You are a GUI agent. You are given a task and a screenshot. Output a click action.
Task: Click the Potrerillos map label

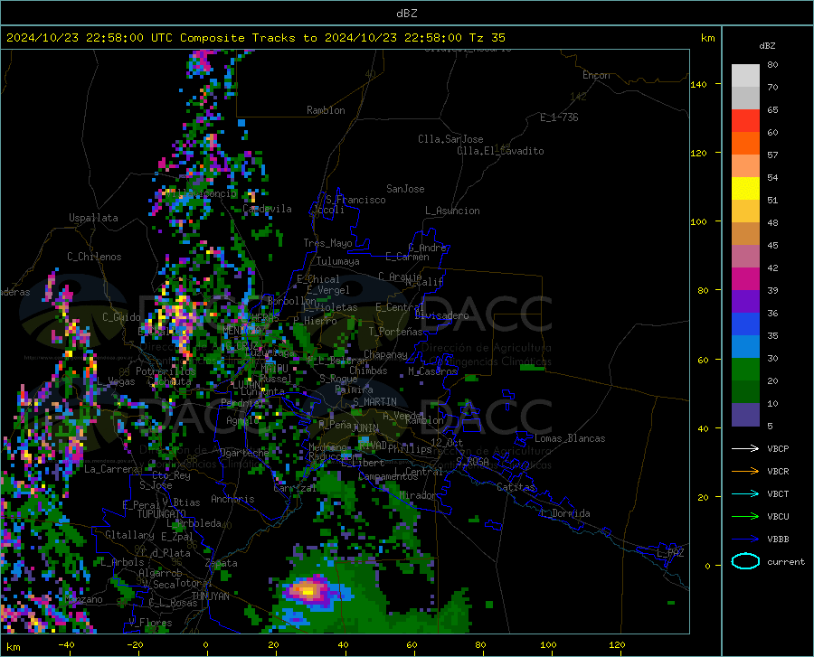166,371
